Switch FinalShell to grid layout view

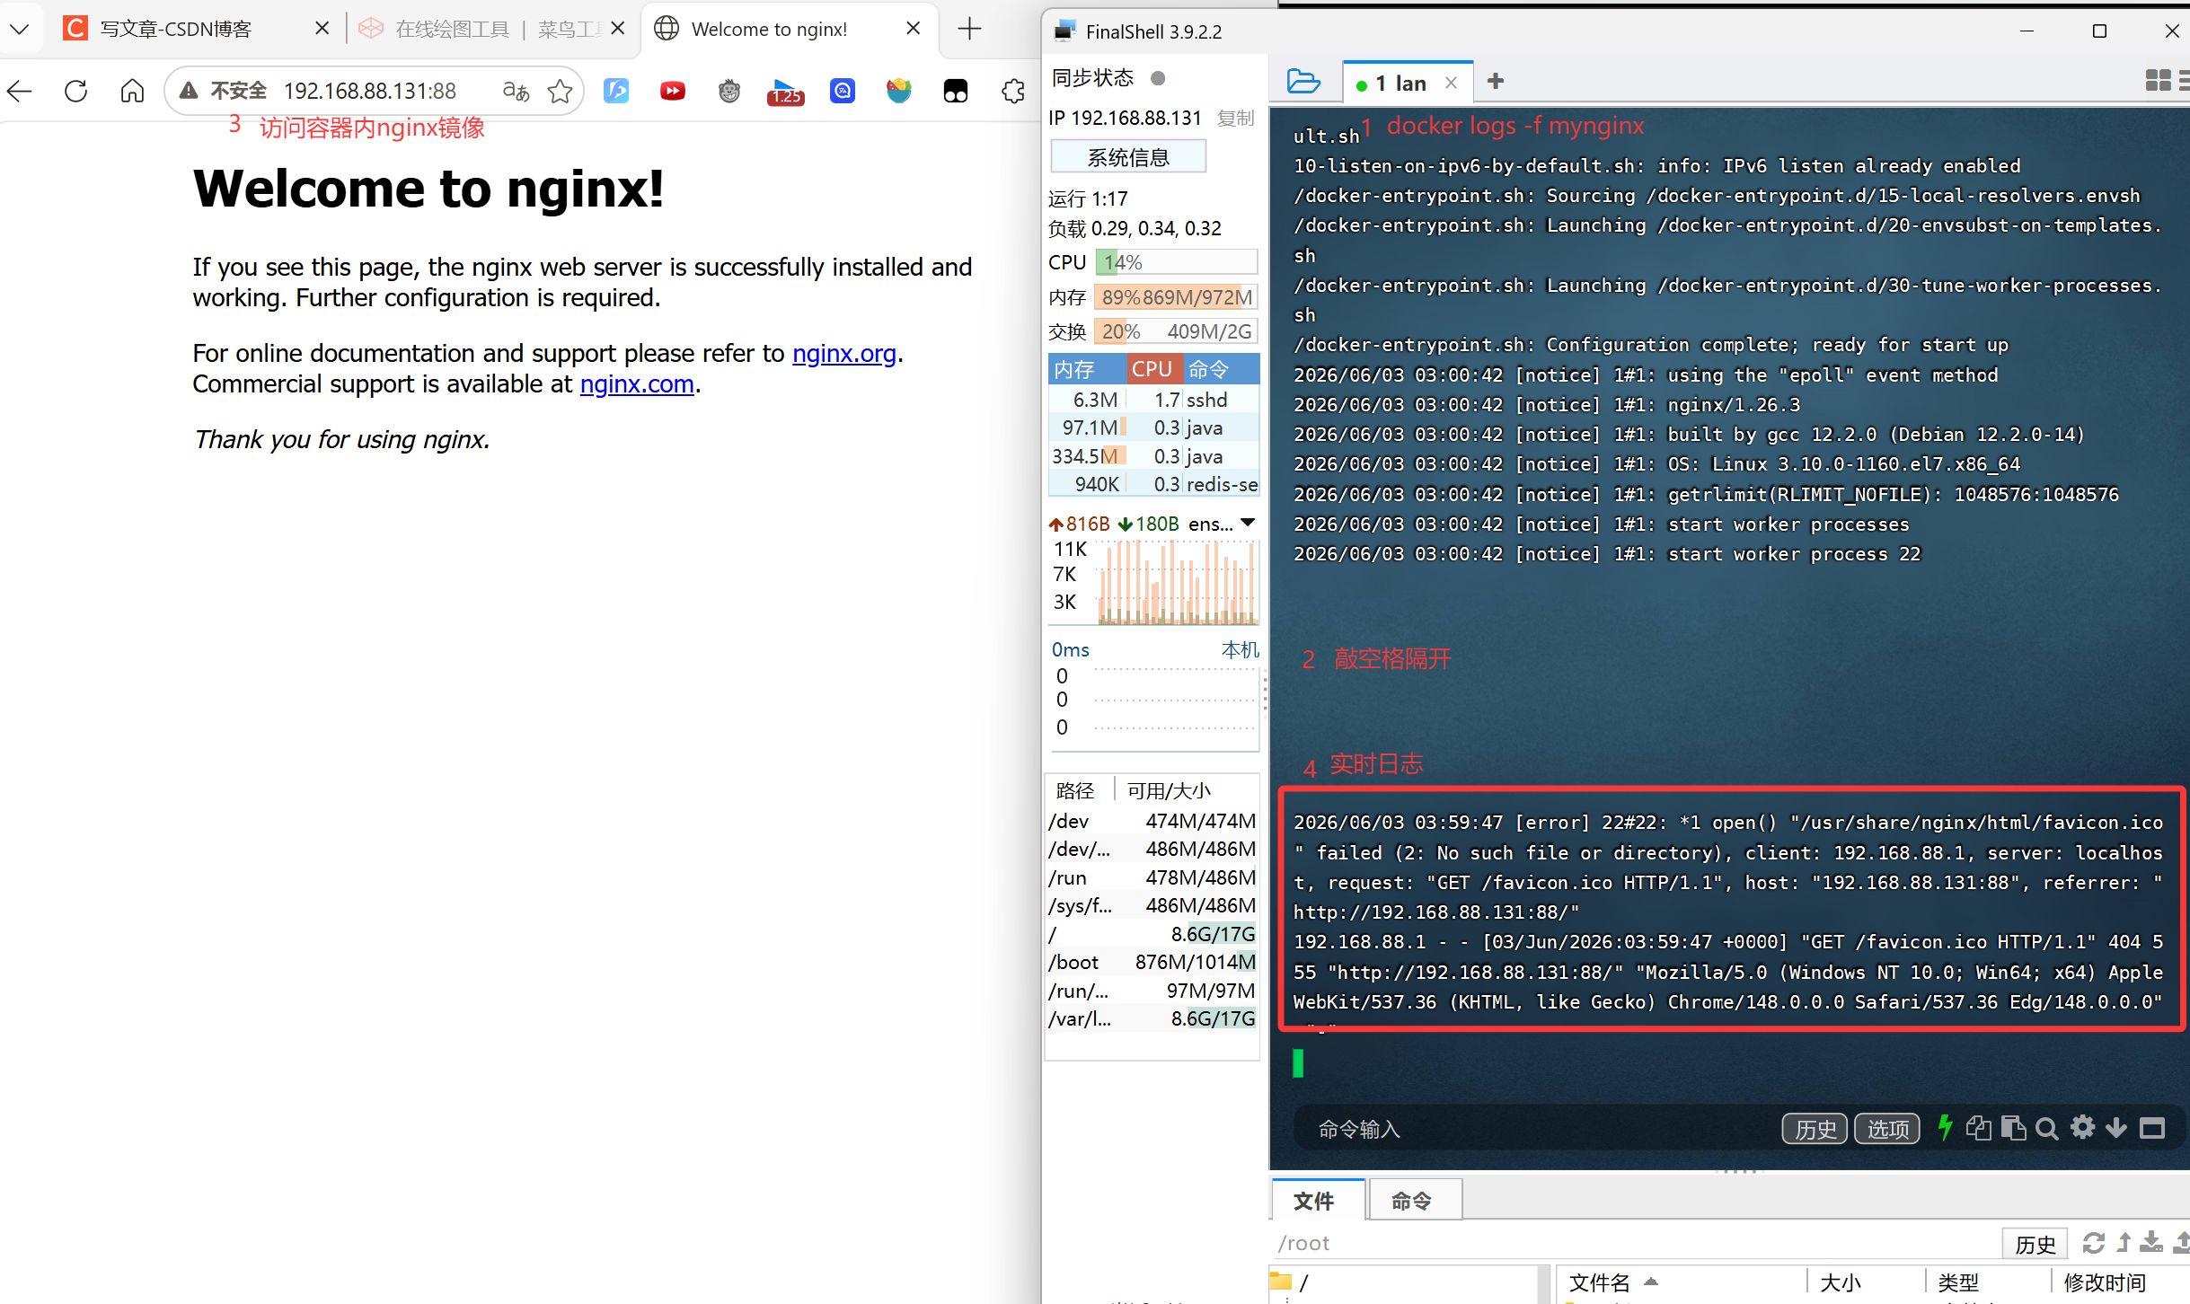pos(2157,81)
